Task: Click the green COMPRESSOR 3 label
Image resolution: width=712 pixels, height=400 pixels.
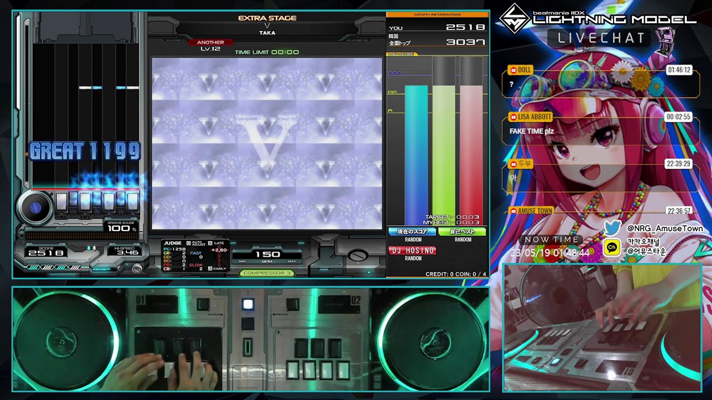Action: (x=267, y=273)
